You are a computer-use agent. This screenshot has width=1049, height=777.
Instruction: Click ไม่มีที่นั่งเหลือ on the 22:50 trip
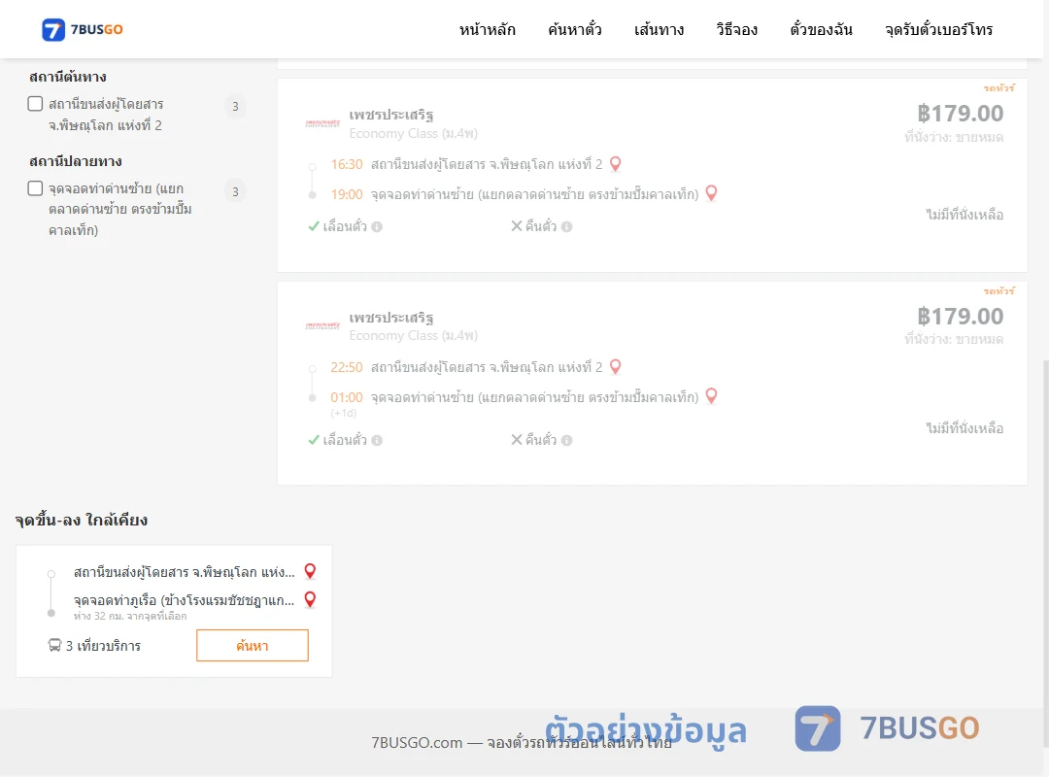click(x=964, y=428)
